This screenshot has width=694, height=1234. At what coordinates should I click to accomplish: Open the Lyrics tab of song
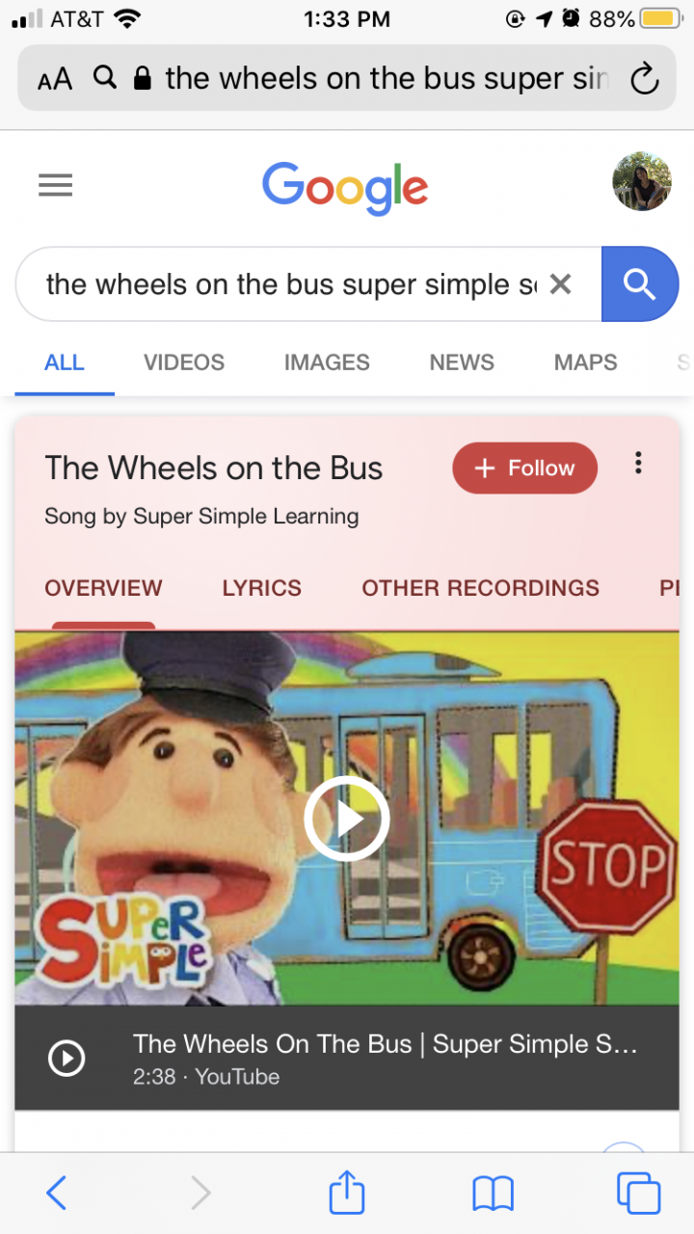point(261,588)
